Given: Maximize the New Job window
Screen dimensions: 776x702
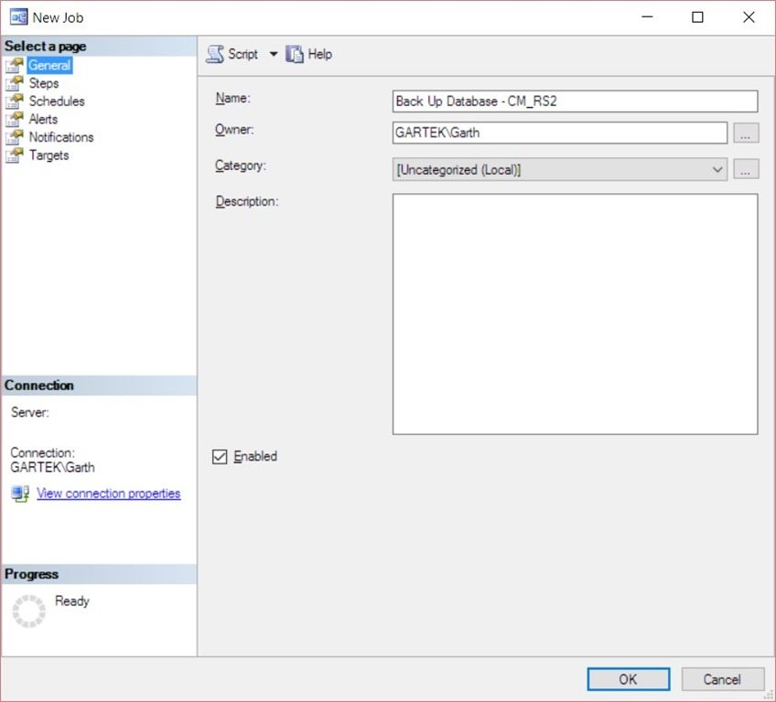Looking at the screenshot, I should click(x=697, y=17).
